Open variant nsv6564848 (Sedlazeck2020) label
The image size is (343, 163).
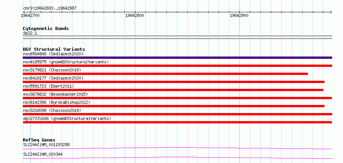tap(53, 54)
